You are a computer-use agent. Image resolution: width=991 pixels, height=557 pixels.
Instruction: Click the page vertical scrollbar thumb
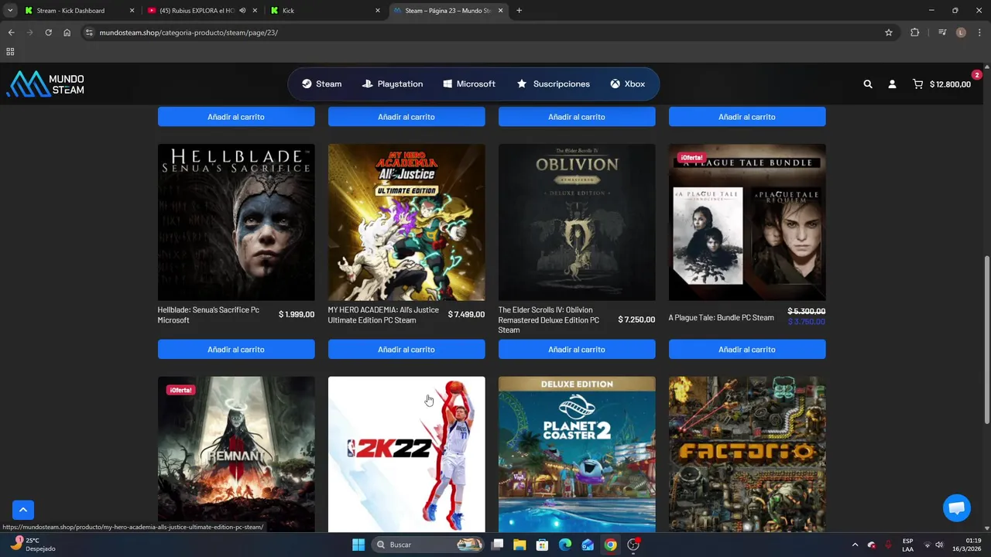[x=986, y=340]
